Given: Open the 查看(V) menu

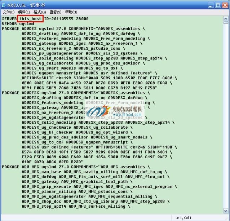Looking at the screenshot, I should coord(55,12).
